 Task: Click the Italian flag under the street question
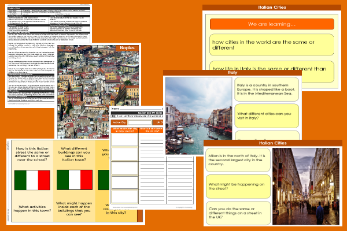32,180
